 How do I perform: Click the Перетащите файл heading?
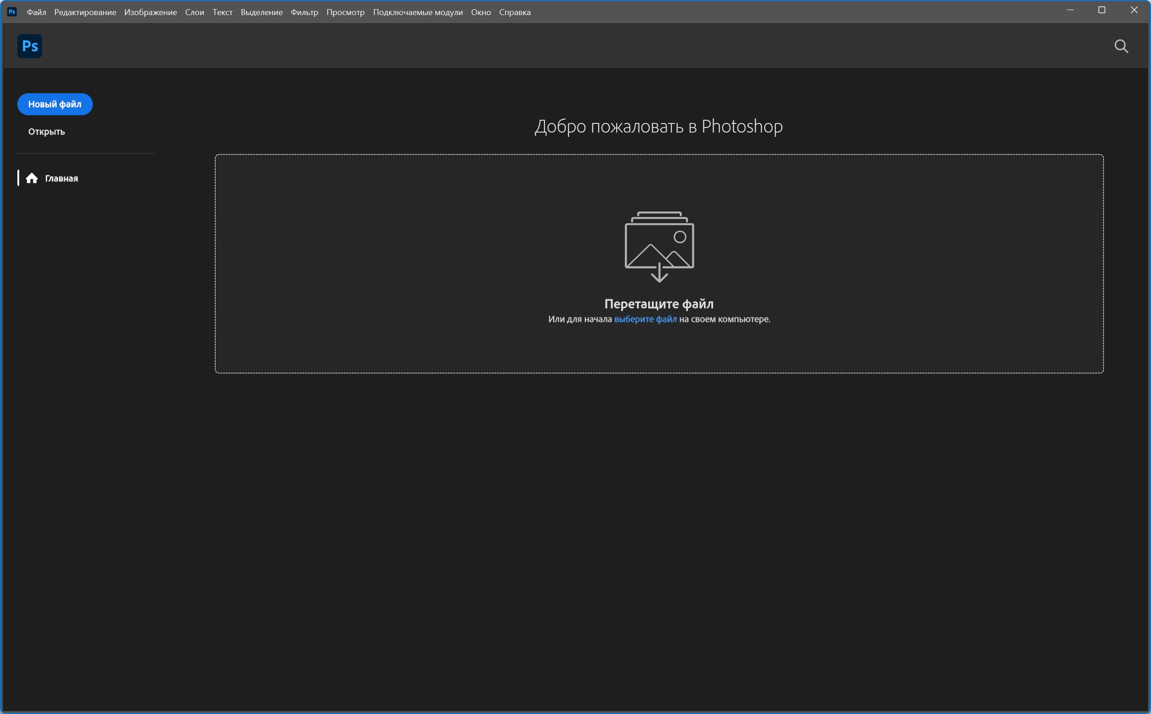pos(659,304)
